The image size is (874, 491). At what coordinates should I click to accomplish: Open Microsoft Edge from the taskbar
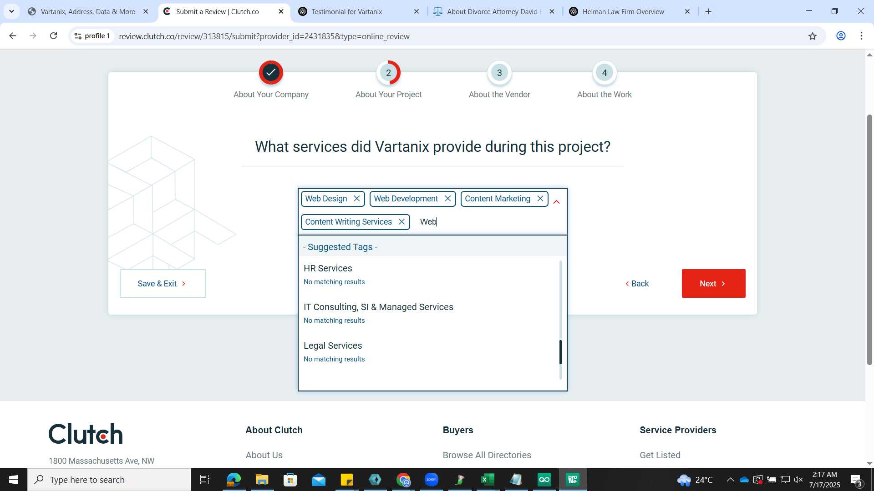[x=234, y=480]
